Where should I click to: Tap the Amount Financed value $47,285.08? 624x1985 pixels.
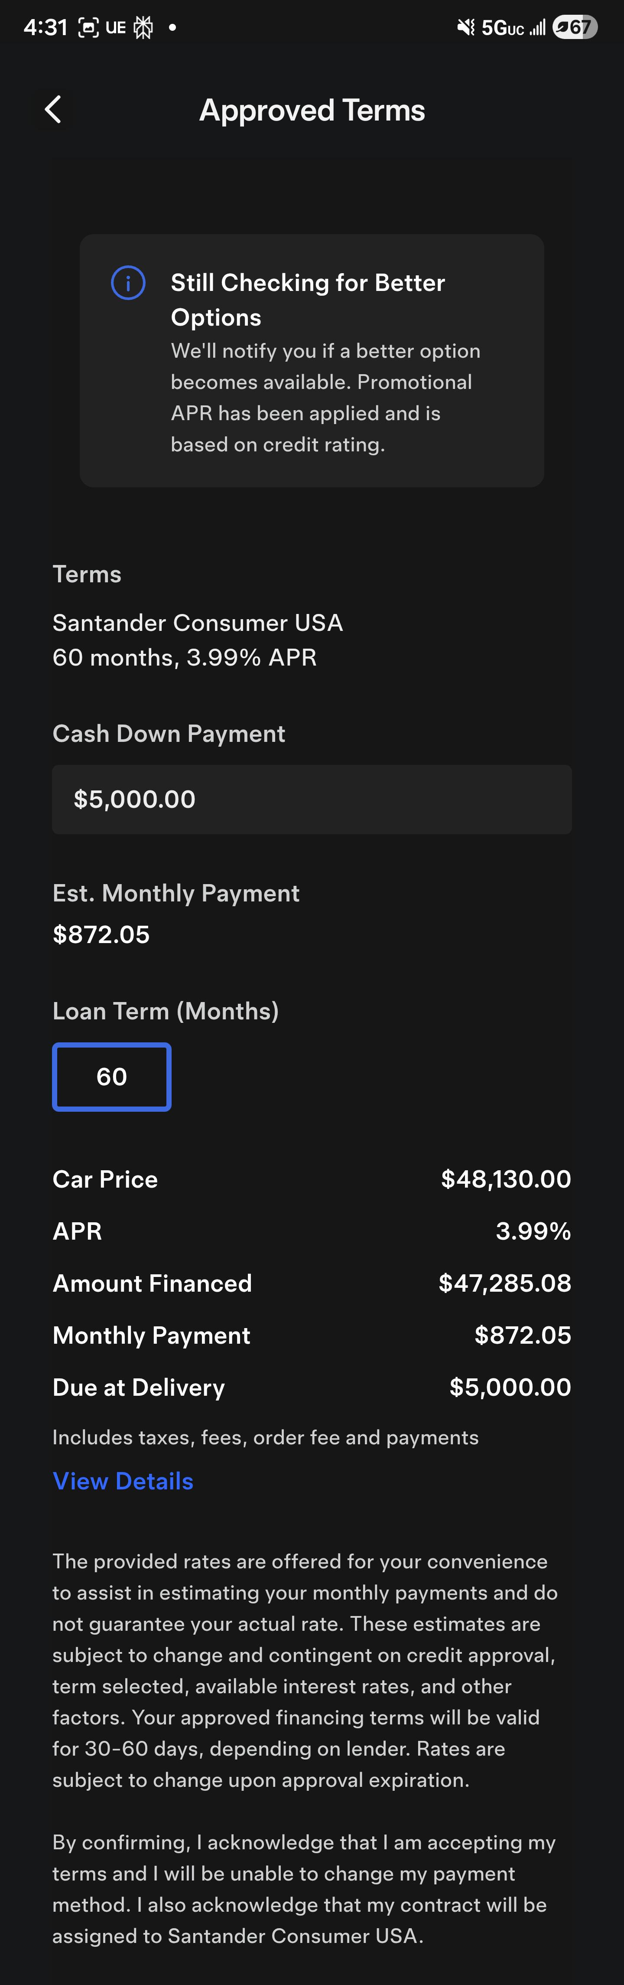pos(504,1283)
